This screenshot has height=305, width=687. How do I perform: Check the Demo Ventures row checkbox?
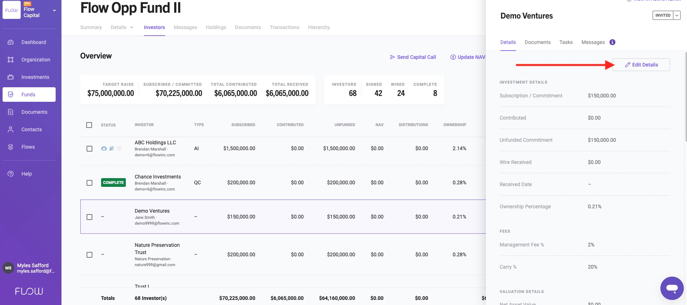coord(89,217)
